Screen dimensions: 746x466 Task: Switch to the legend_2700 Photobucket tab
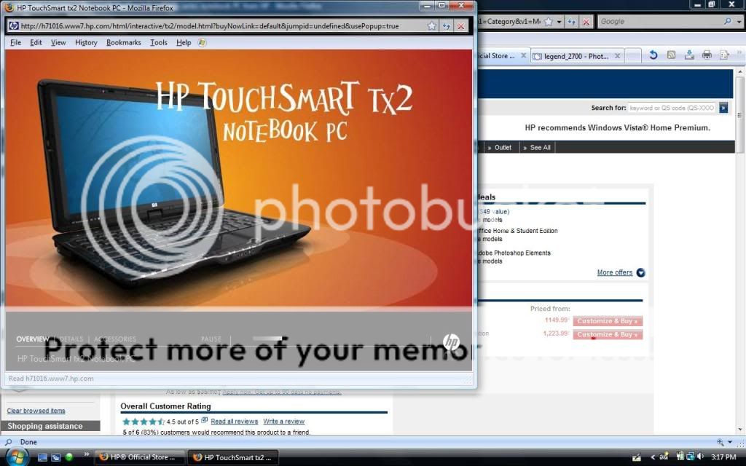coord(577,56)
